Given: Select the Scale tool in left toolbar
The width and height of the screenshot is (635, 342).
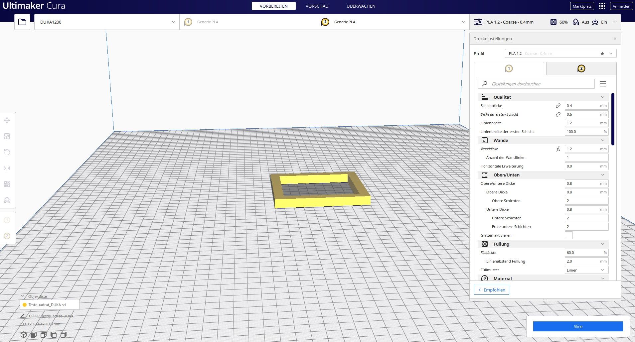Looking at the screenshot, I should pos(7,136).
